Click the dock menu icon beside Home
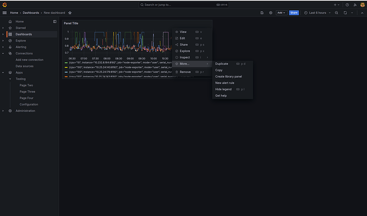 point(55,21)
